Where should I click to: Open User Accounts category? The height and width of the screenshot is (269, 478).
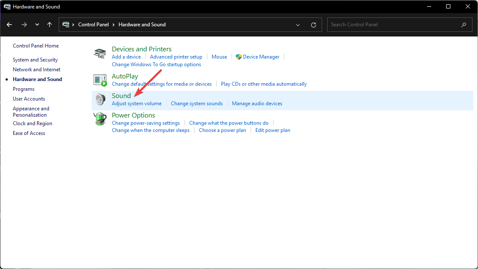pos(29,98)
